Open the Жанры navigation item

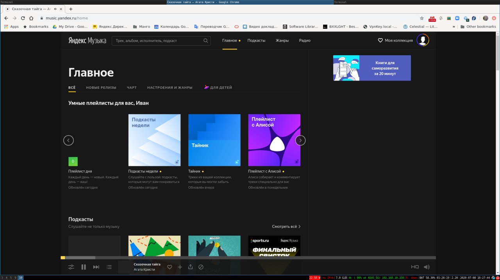click(x=282, y=41)
